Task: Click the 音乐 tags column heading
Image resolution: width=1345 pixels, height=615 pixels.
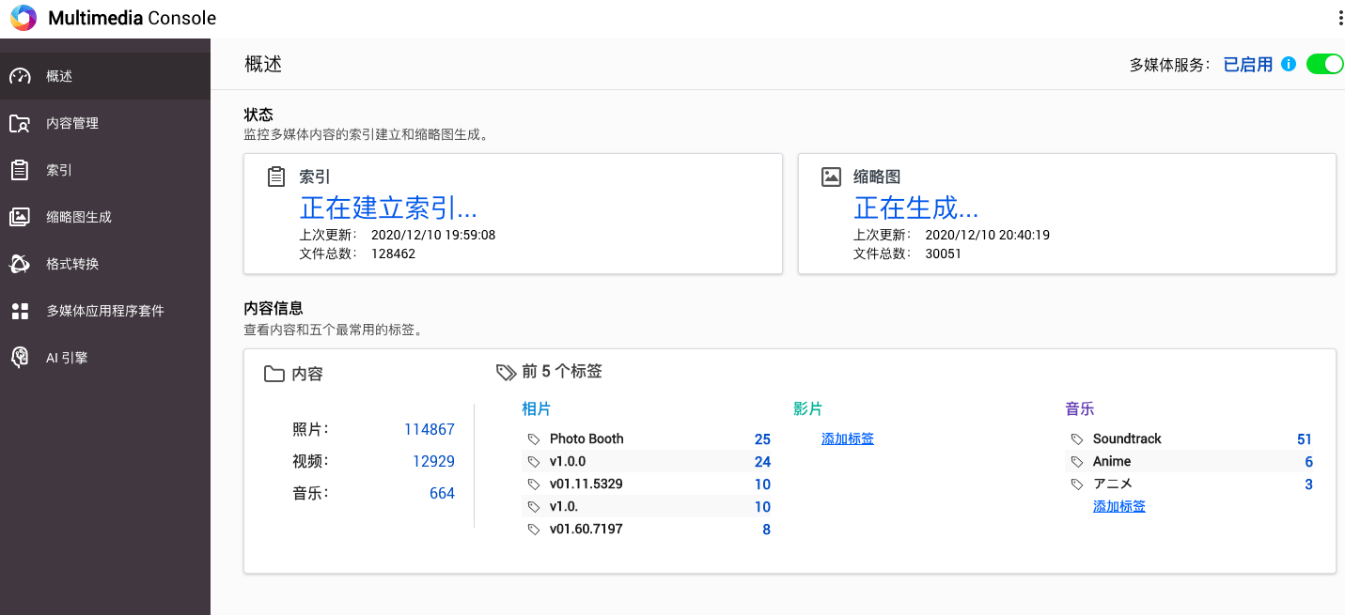Action: click(1079, 408)
